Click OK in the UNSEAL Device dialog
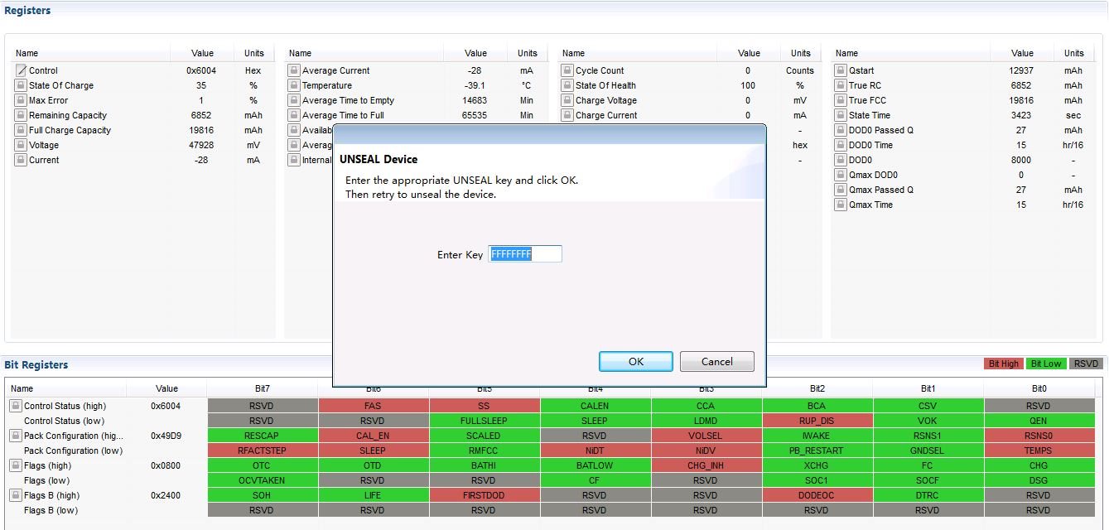 [x=636, y=361]
